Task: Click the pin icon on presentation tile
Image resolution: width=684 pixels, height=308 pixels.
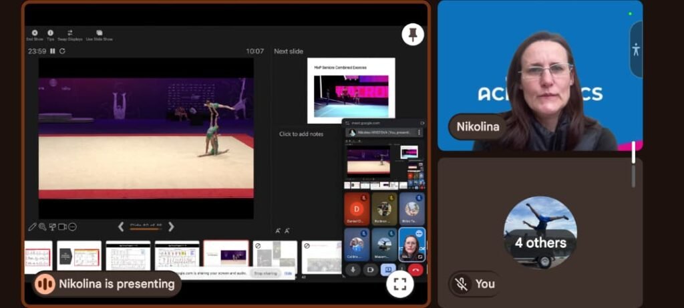Action: click(x=412, y=35)
